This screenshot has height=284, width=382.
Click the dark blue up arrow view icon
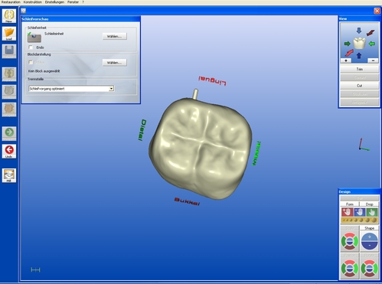click(x=359, y=55)
